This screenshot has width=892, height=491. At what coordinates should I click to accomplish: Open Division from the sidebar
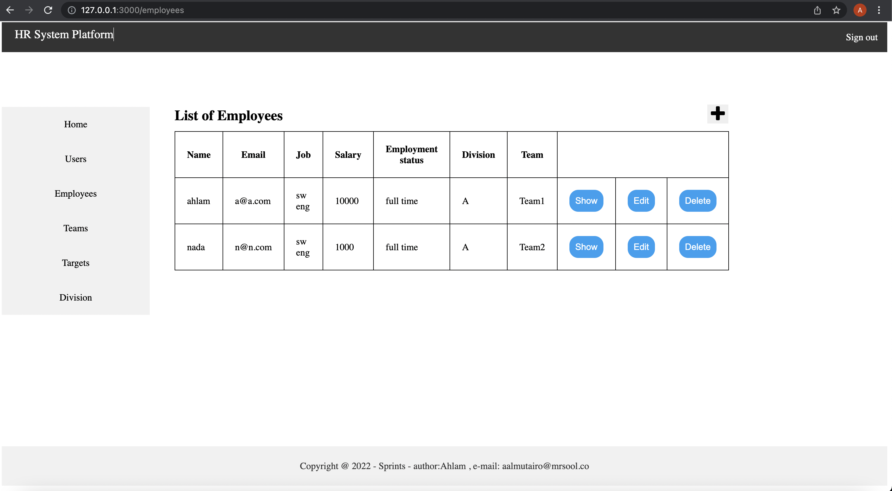75,297
